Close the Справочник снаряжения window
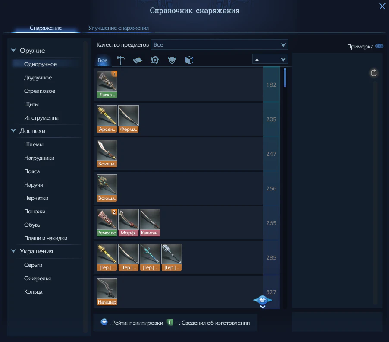The height and width of the screenshot is (342, 389). click(382, 6)
